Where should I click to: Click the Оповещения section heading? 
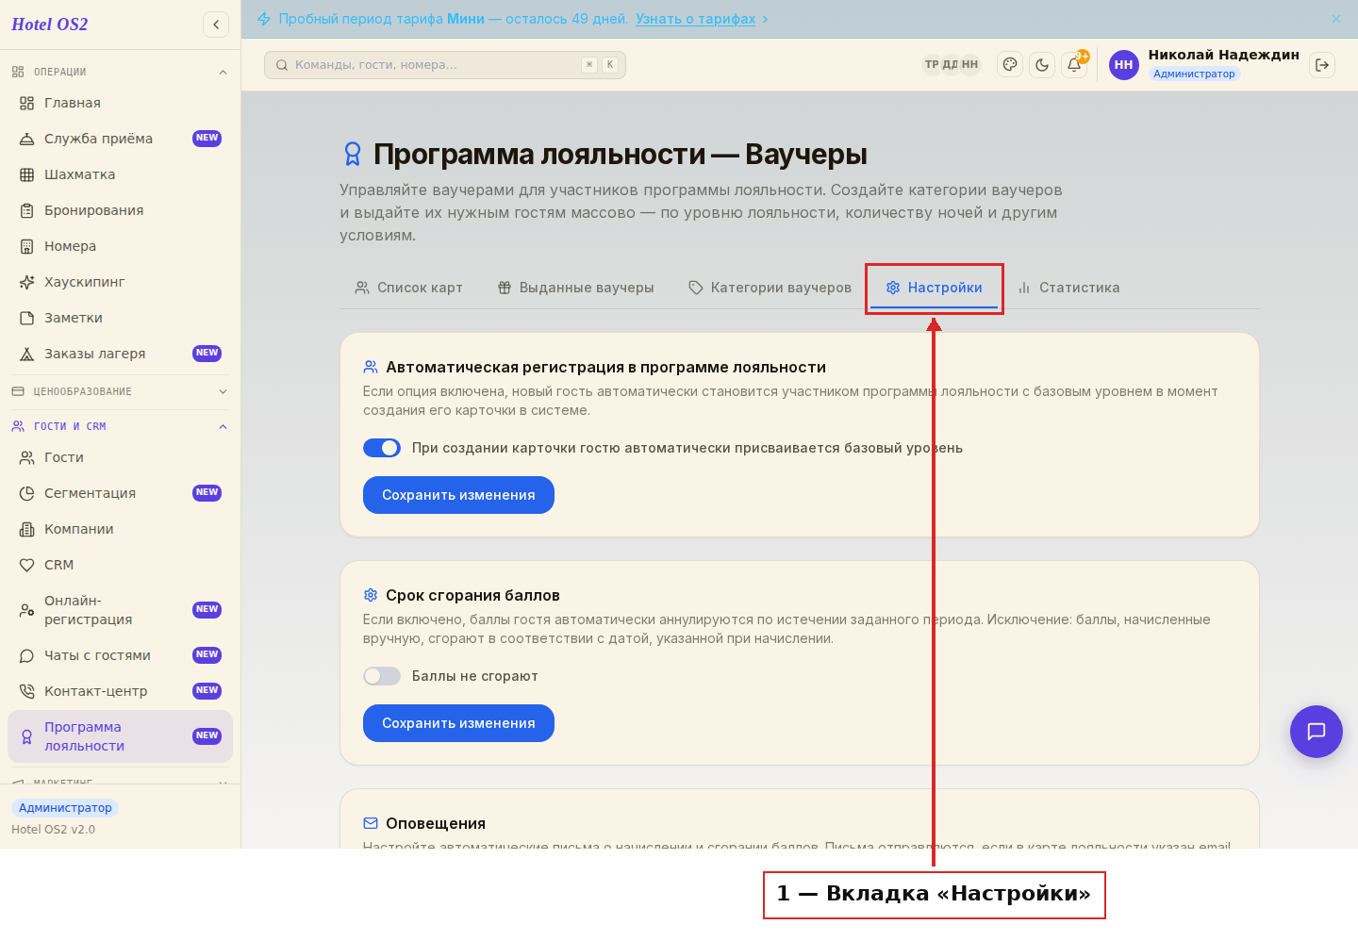pos(436,823)
